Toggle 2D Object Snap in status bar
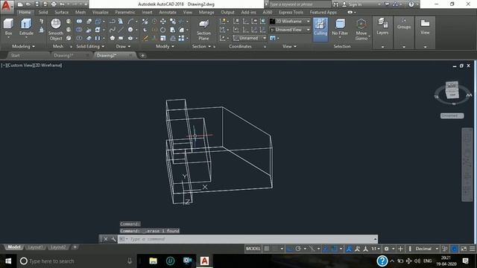 pos(334,249)
